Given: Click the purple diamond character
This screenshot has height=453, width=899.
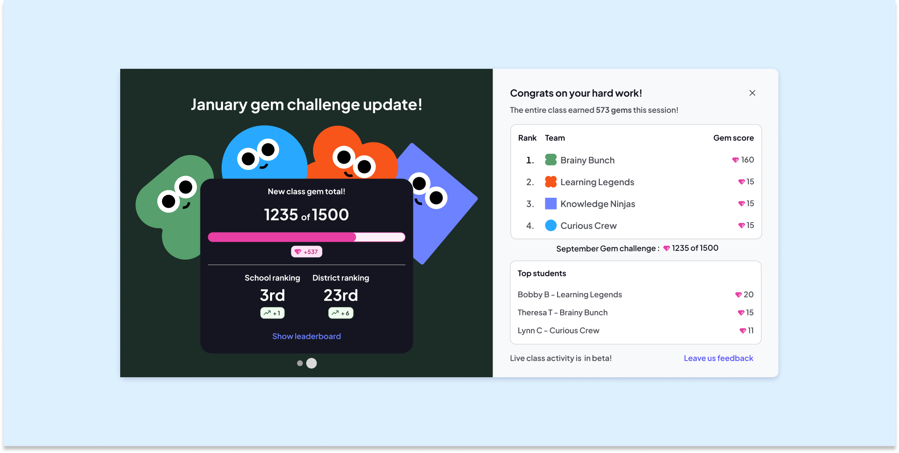Looking at the screenshot, I should [x=444, y=205].
